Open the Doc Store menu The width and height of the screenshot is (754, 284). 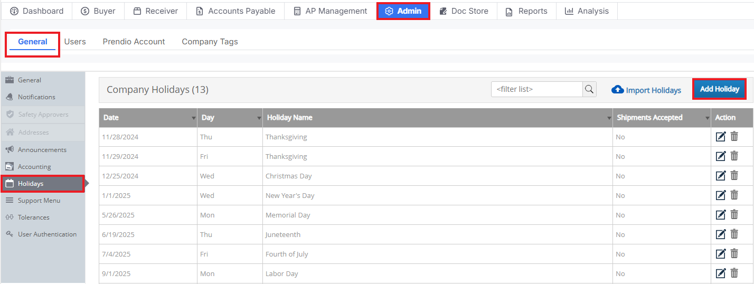(464, 11)
